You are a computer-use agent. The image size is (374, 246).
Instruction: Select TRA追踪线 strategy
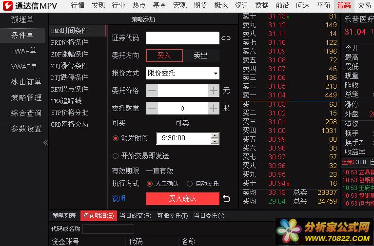click(66, 101)
